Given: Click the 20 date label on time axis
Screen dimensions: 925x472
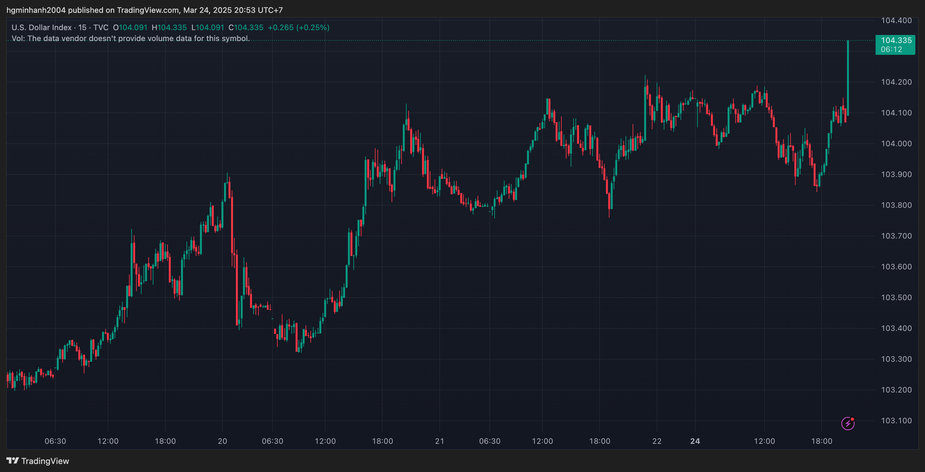Looking at the screenshot, I should coord(222,441).
